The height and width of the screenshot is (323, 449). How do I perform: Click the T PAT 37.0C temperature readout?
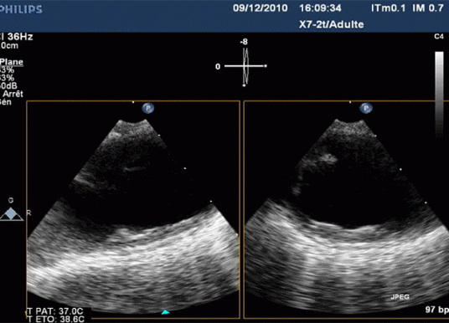(x=56, y=311)
